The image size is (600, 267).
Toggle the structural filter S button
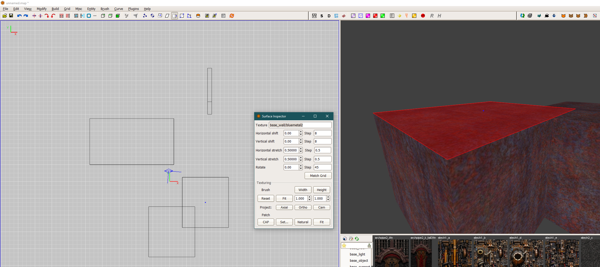point(322,16)
